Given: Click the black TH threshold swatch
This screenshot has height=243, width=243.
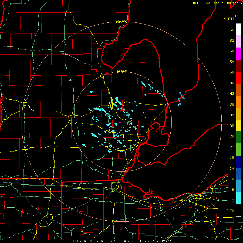Looking at the screenshot, I should coord(238,210).
